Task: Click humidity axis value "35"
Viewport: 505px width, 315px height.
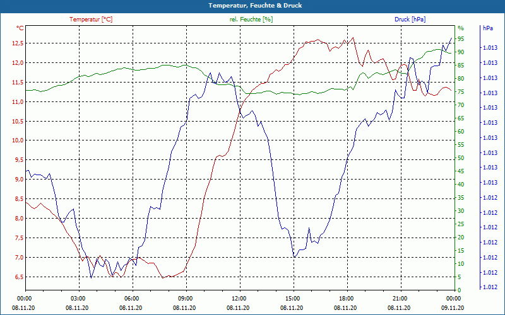Action: tap(461, 198)
